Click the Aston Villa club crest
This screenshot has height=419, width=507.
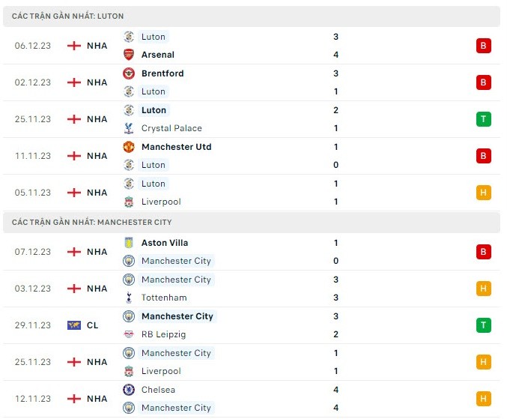click(129, 243)
